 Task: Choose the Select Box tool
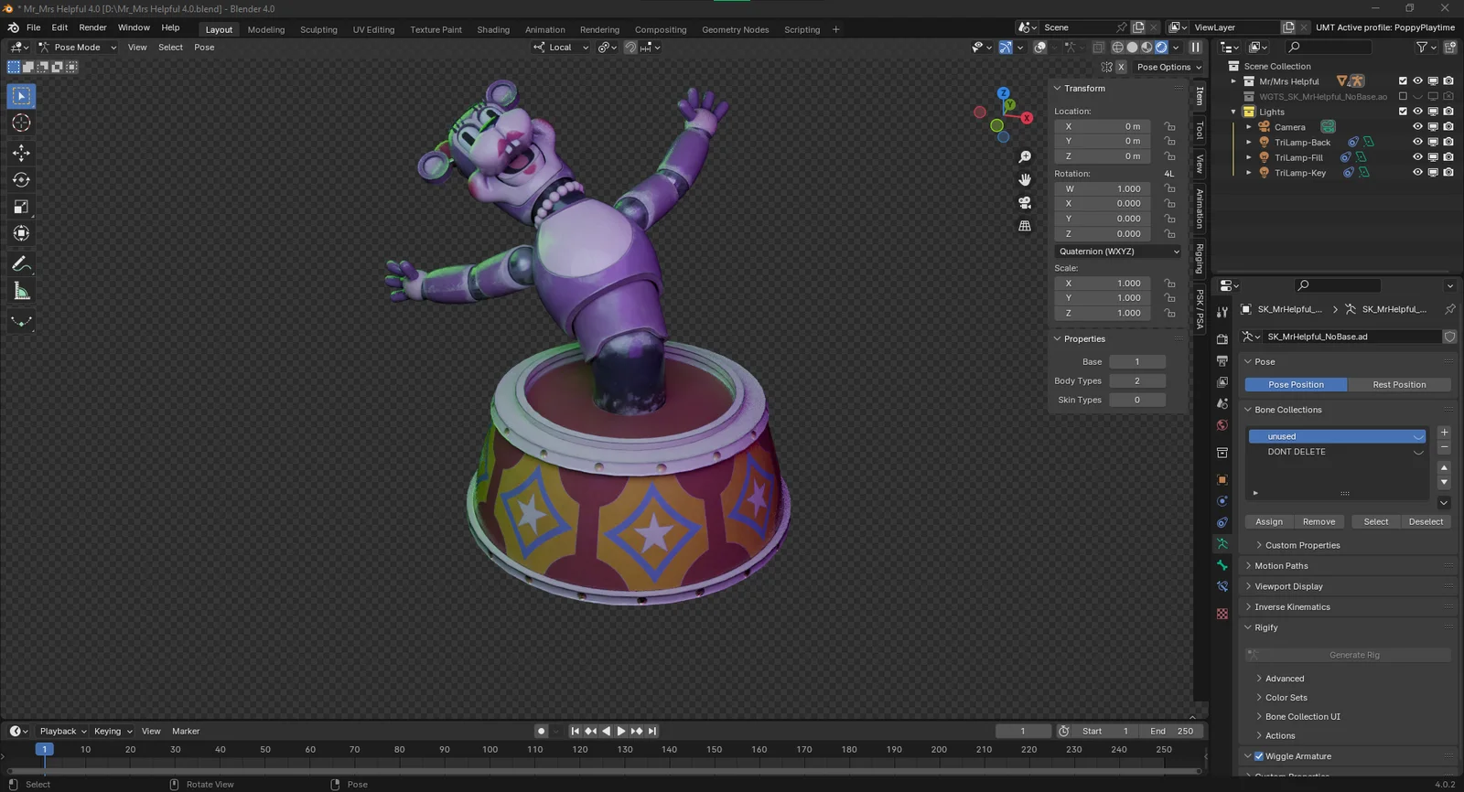(x=21, y=96)
